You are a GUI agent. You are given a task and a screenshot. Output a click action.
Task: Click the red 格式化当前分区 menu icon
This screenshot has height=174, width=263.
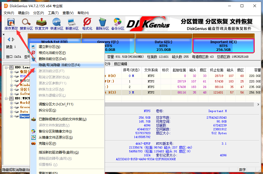(33, 53)
